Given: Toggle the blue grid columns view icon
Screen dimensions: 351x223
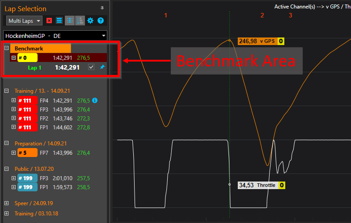Looking at the screenshot, I should point(69,21).
